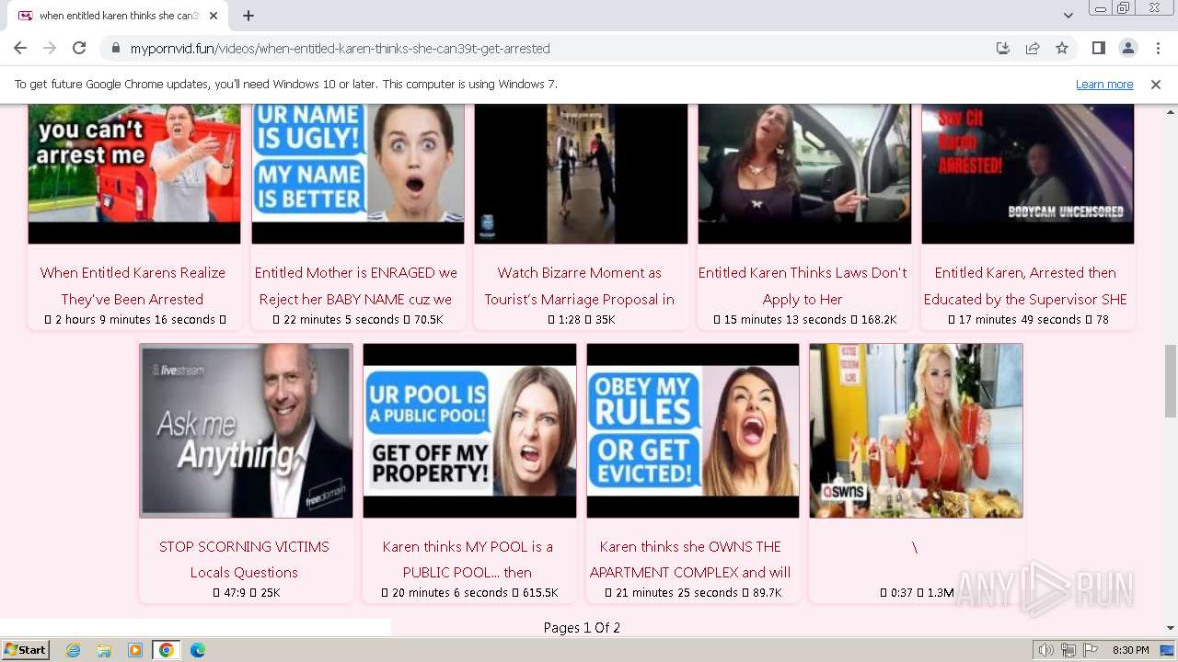The image size is (1178, 662).
Task: Reload the current page
Action: [x=79, y=48]
